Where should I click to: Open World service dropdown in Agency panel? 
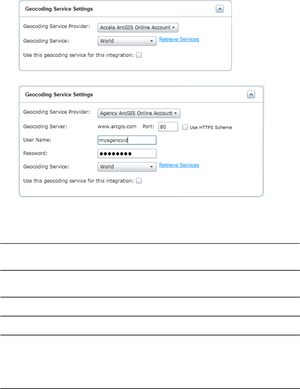(127, 167)
